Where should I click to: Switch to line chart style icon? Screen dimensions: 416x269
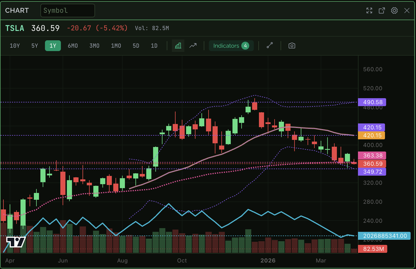click(193, 46)
